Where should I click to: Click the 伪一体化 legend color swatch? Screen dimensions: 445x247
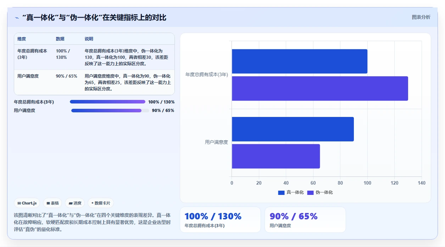point(310,192)
